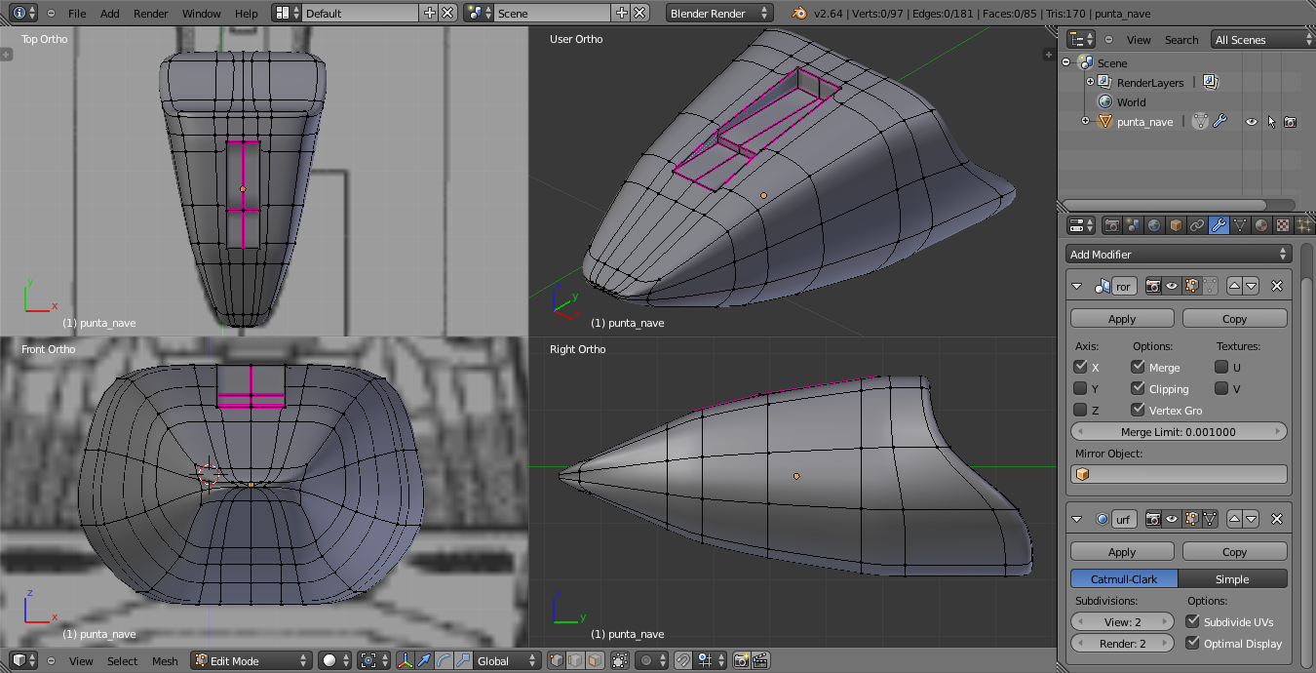Enable the Z axis mirror checkbox
This screenshot has height=673, width=1316.
[1080, 410]
